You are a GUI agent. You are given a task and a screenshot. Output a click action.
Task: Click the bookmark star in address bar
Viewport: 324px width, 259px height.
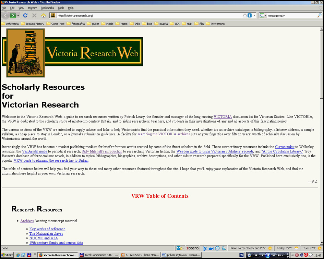click(x=245, y=15)
